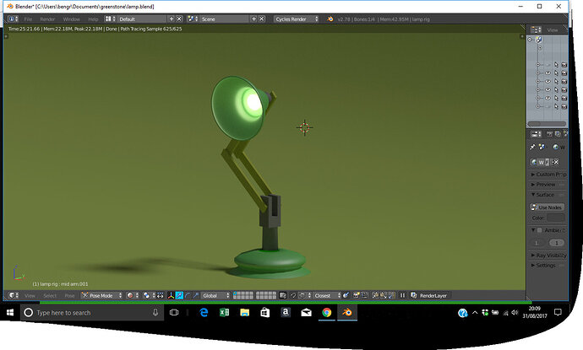Viewport: 583px width, 350px height.
Task: Adjust the Ambient Occlusion factor slider
Action: pyautogui.click(x=537, y=243)
